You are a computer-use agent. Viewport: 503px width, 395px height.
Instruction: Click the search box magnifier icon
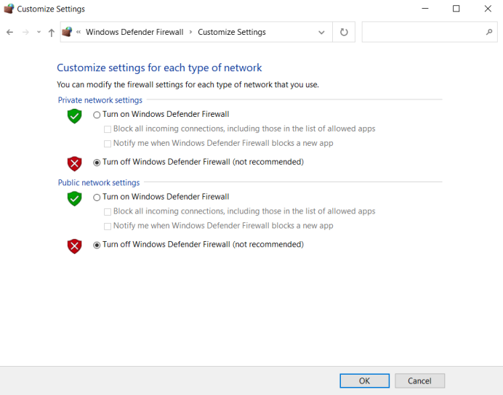pos(489,32)
